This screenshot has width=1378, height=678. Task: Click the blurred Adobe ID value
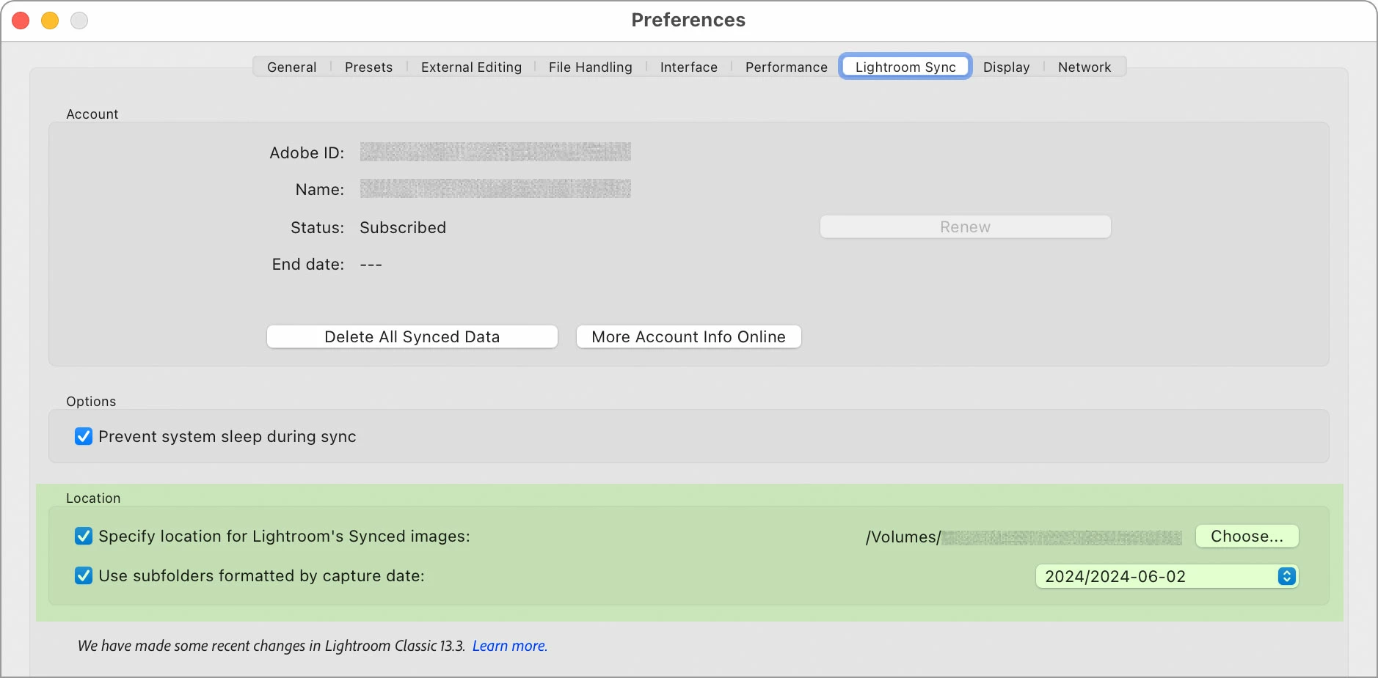495,152
